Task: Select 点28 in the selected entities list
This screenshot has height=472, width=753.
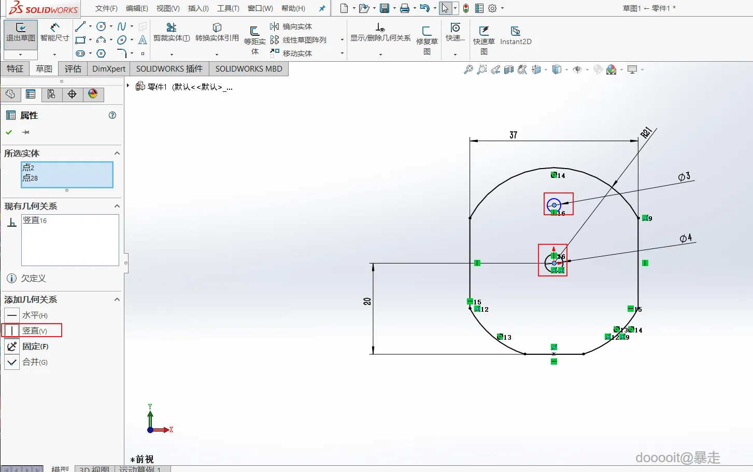Action: coord(31,178)
